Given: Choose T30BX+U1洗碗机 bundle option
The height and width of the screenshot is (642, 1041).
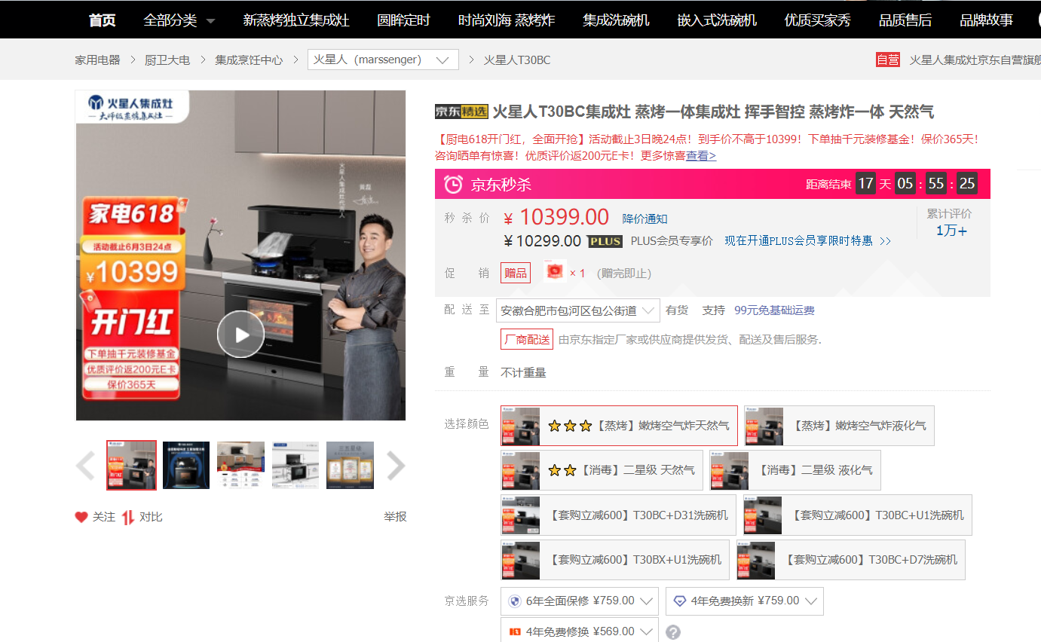Looking at the screenshot, I should pos(615,560).
